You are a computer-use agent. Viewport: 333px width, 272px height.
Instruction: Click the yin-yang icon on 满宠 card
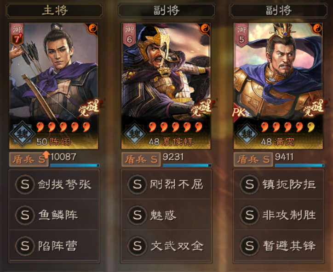point(317,28)
